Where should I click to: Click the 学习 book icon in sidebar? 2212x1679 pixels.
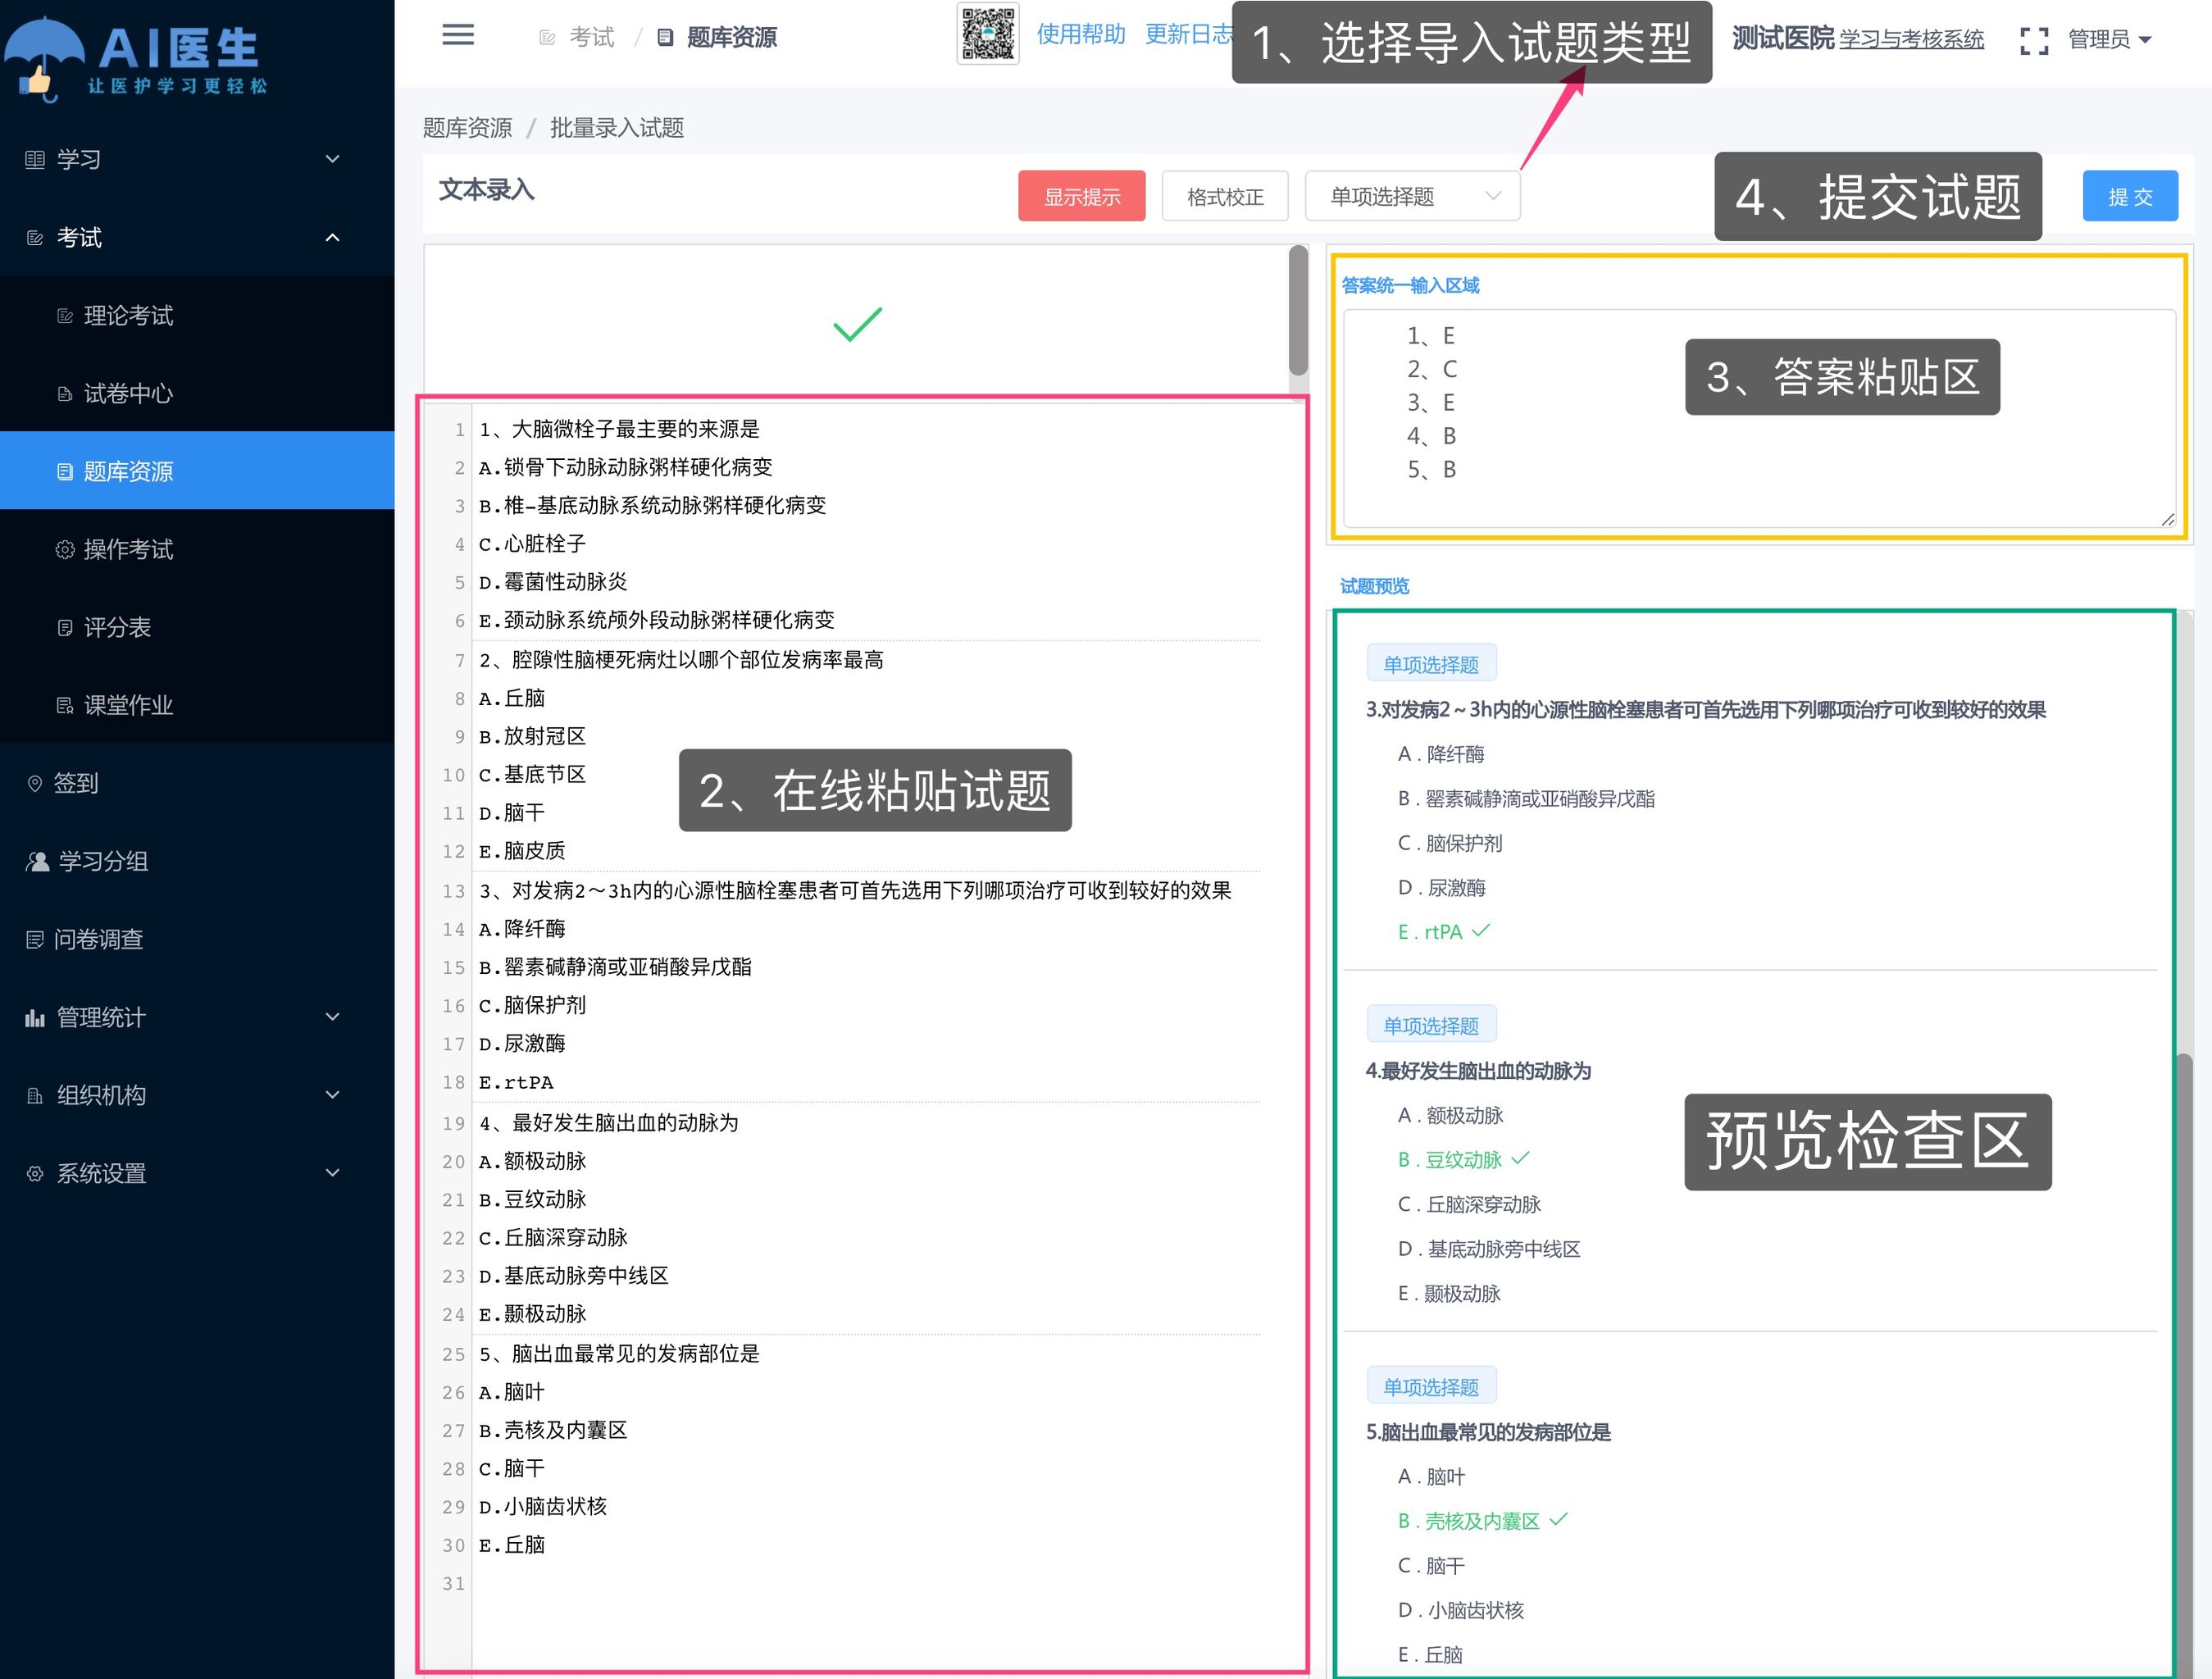(x=35, y=159)
